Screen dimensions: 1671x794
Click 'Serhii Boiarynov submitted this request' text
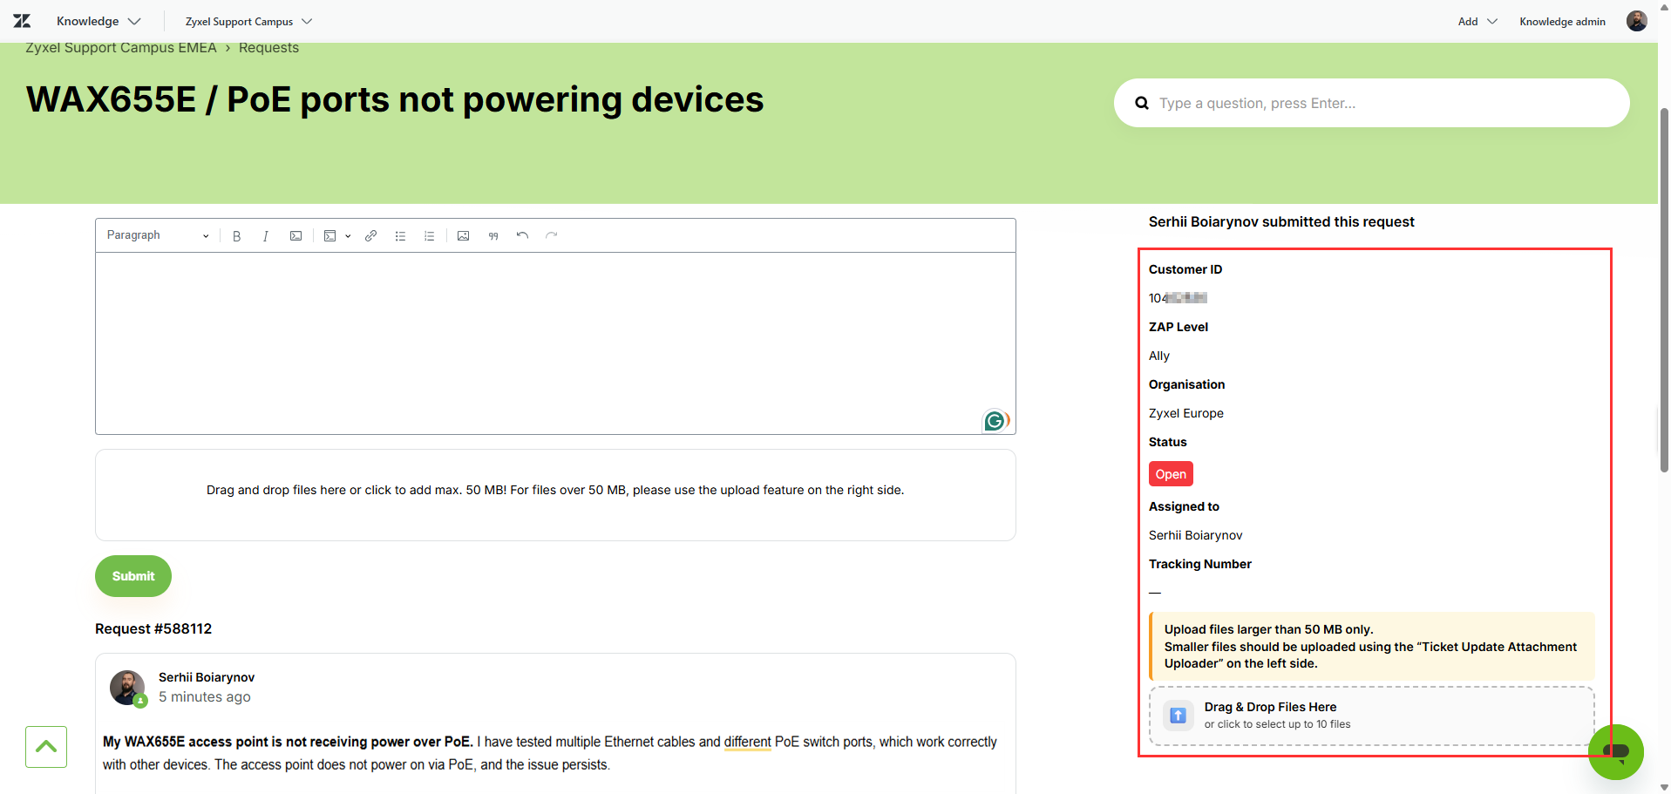[x=1281, y=221]
